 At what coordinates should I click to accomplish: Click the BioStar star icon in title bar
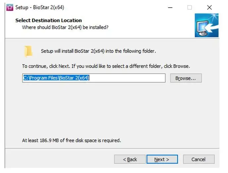[10, 7]
